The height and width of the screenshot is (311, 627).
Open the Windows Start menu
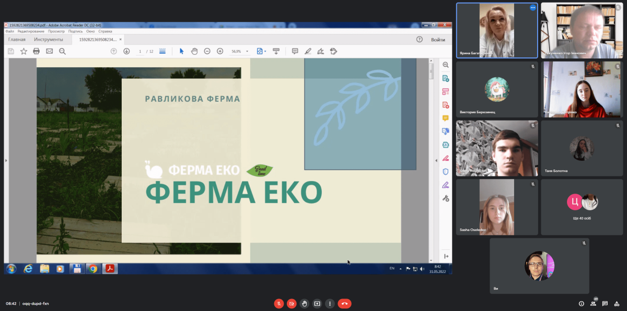click(x=11, y=269)
